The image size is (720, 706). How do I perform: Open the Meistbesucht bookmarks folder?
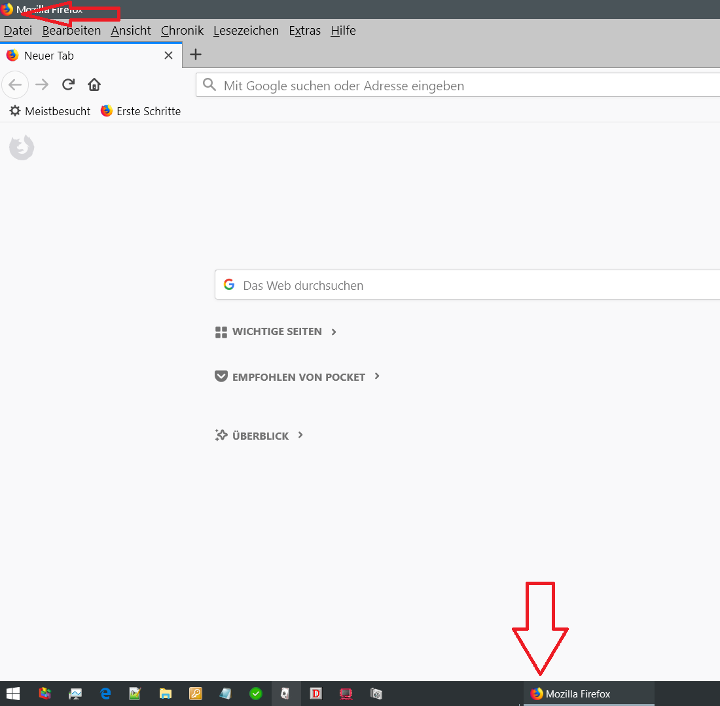click(50, 111)
